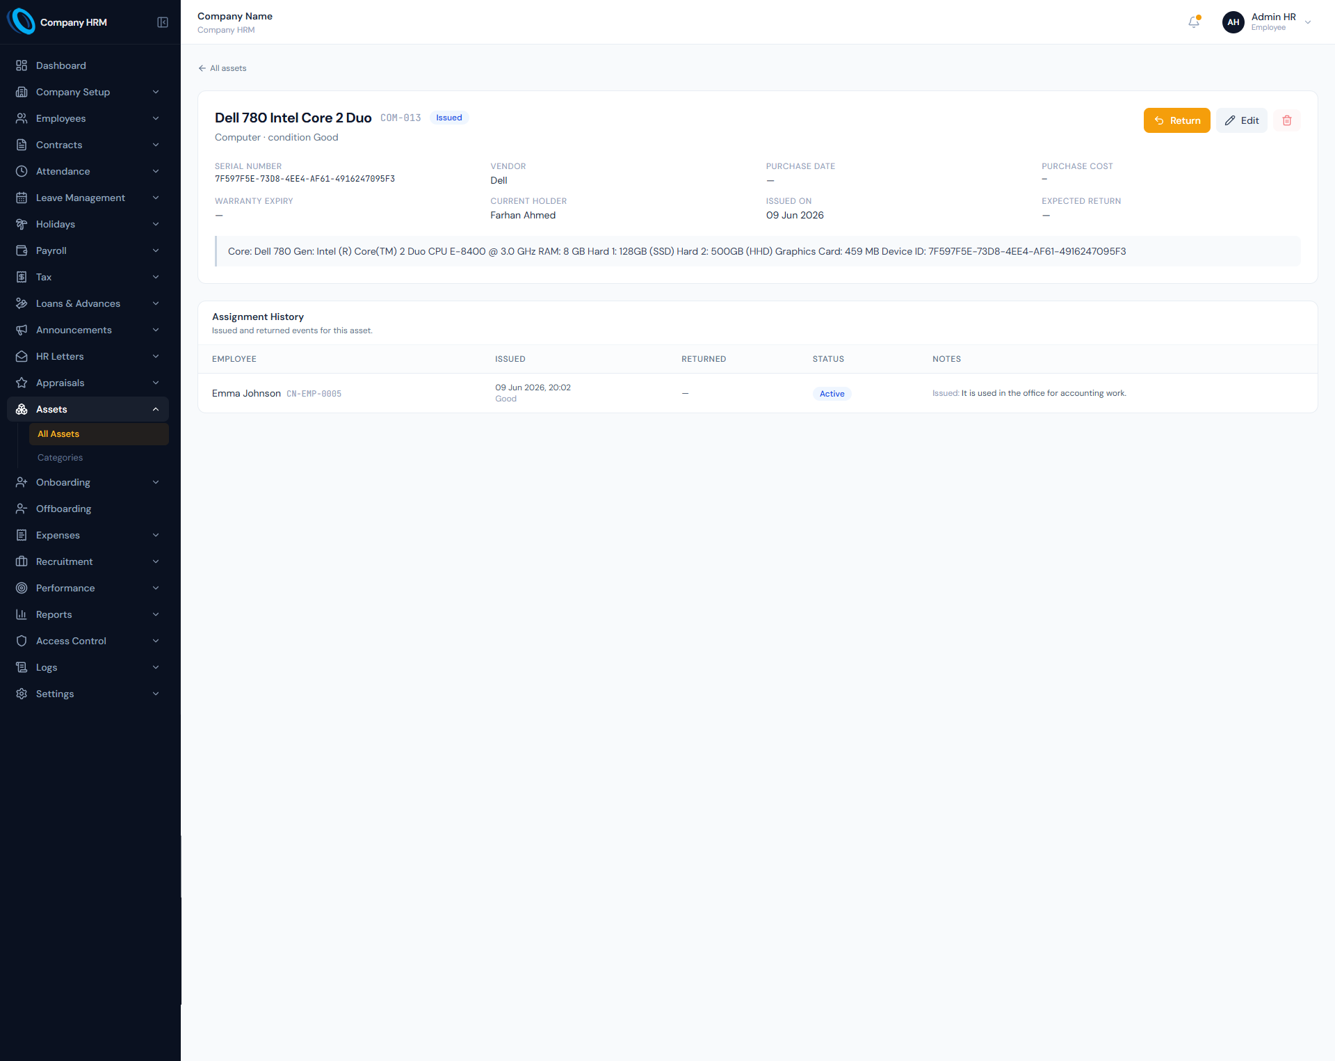The height and width of the screenshot is (1061, 1335).
Task: Click the EMPLOYEE column header
Action: click(234, 359)
